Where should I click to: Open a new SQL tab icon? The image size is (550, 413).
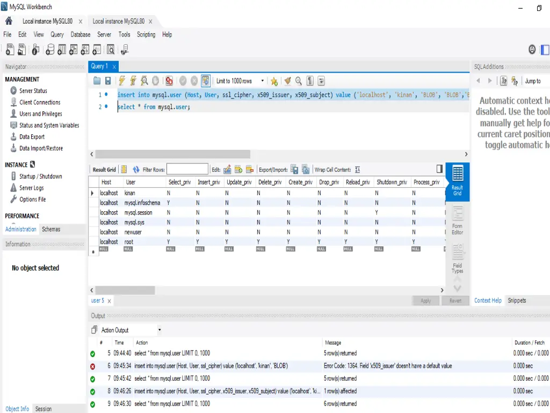pos(10,49)
